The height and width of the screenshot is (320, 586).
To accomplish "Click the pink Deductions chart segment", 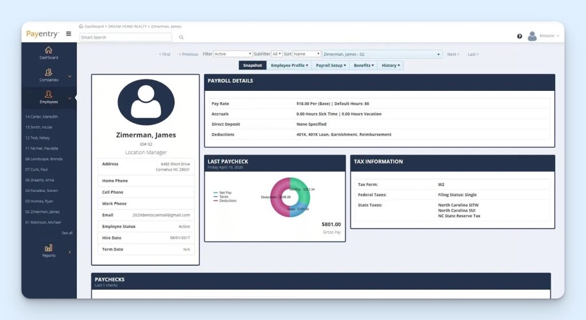I will click(x=278, y=198).
